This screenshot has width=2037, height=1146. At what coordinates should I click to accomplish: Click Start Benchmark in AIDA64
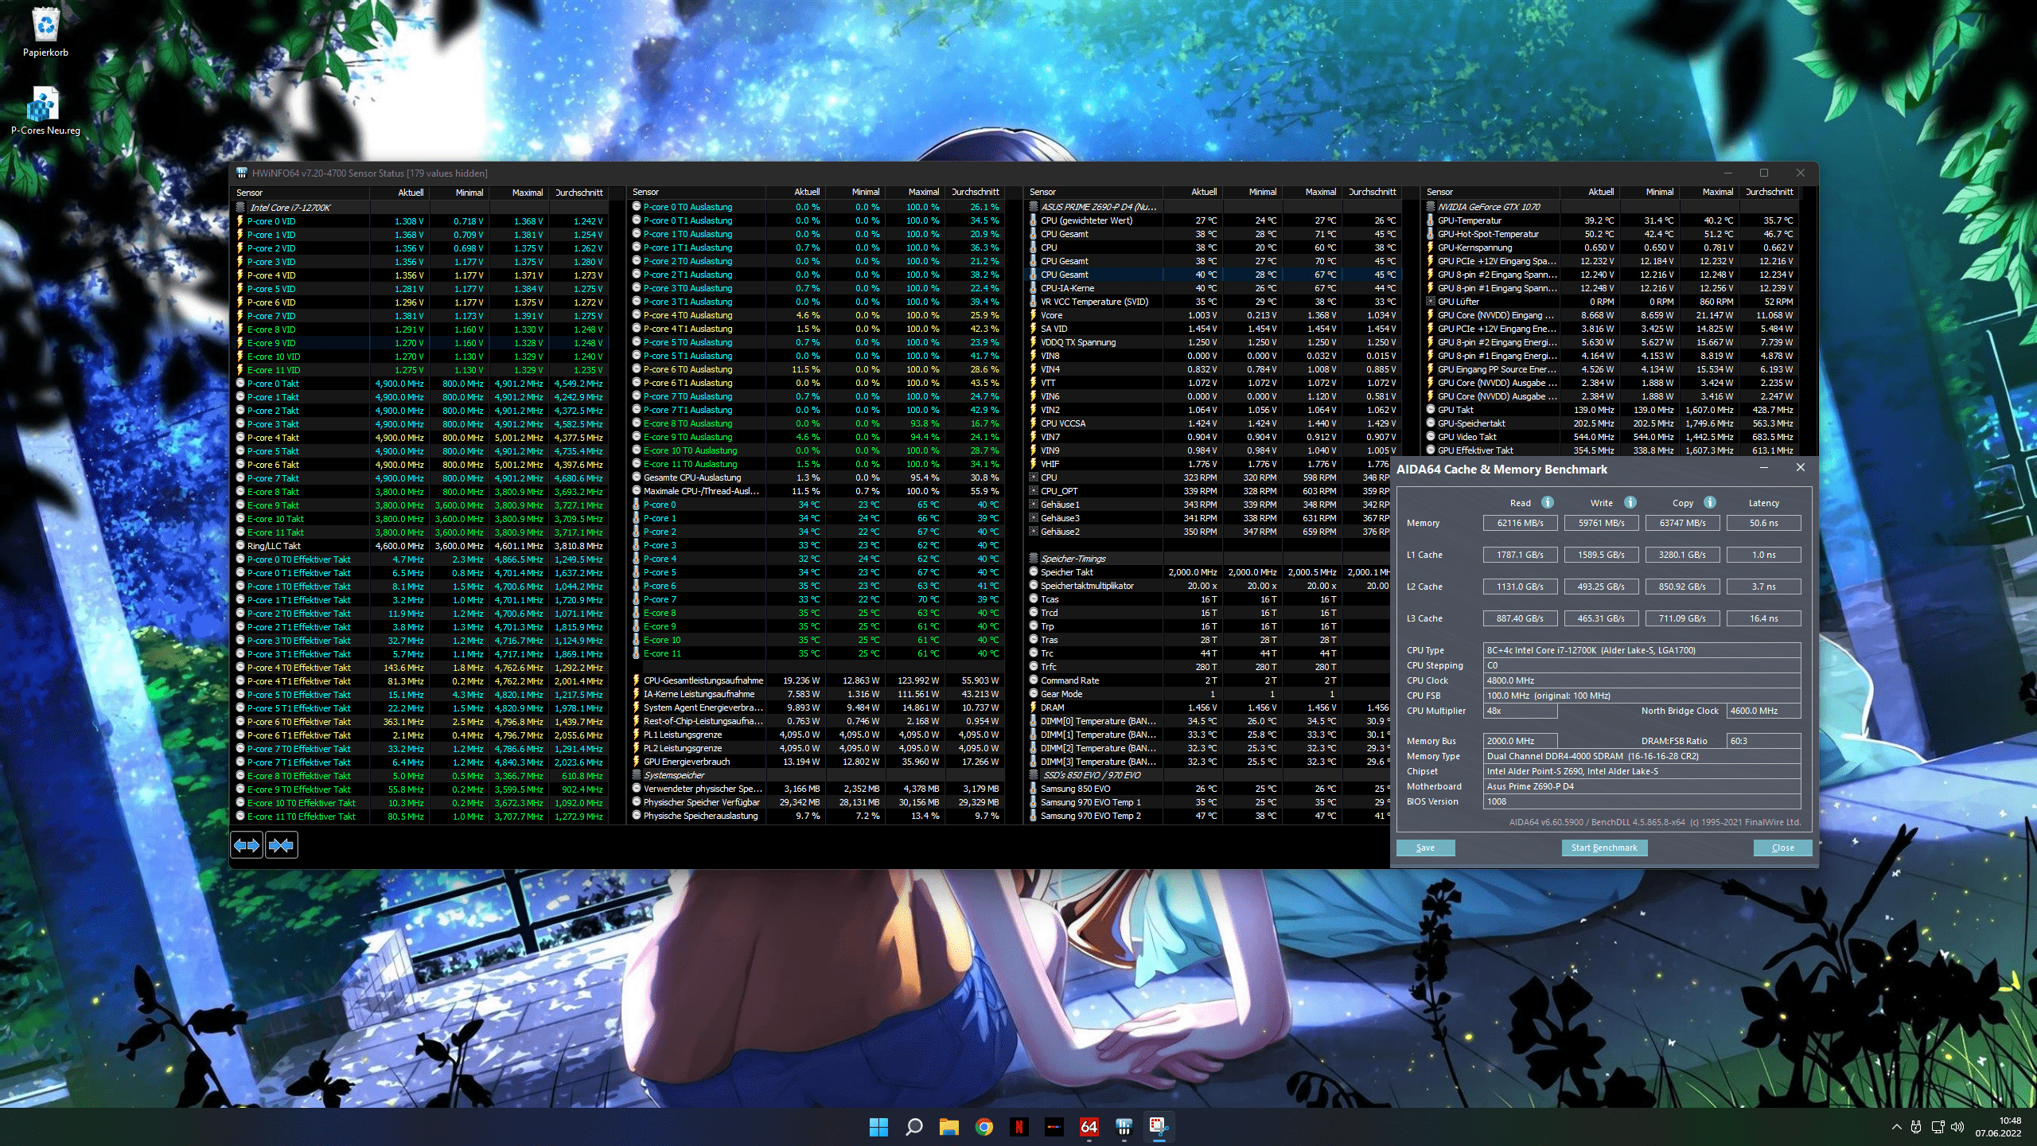[x=1604, y=848]
